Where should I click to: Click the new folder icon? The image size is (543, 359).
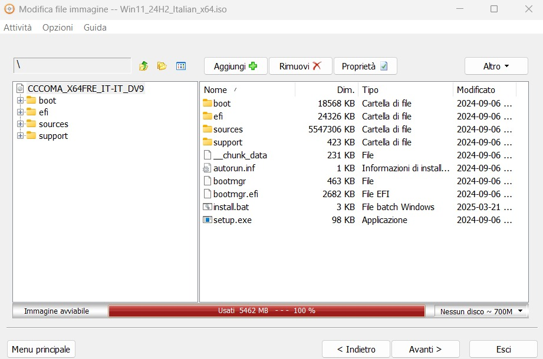(162, 66)
